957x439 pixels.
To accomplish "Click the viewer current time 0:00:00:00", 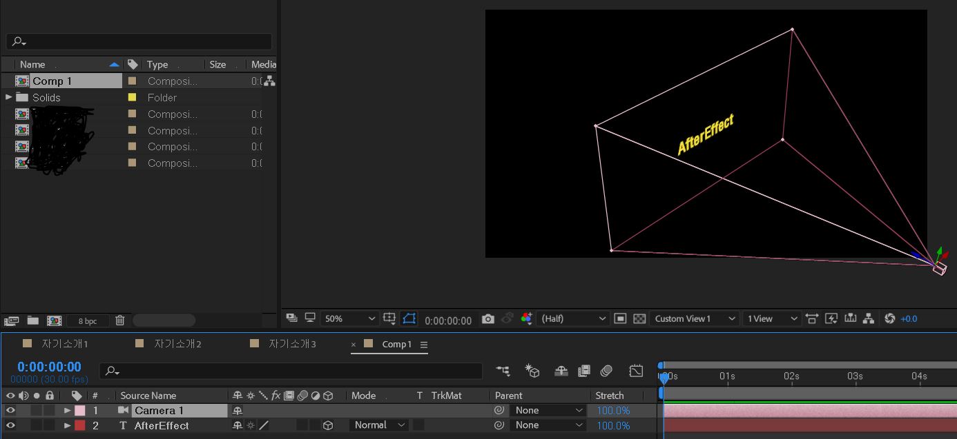I will [x=448, y=320].
